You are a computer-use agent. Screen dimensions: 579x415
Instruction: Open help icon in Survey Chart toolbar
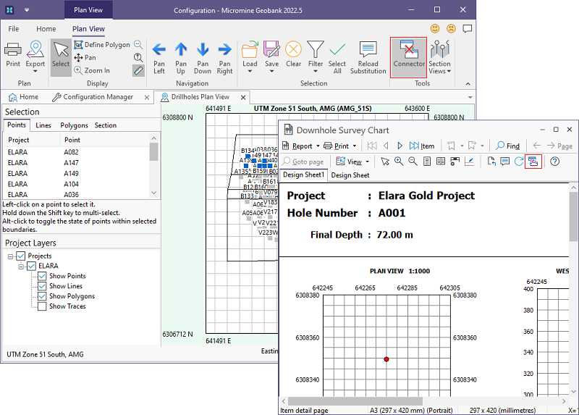554,162
